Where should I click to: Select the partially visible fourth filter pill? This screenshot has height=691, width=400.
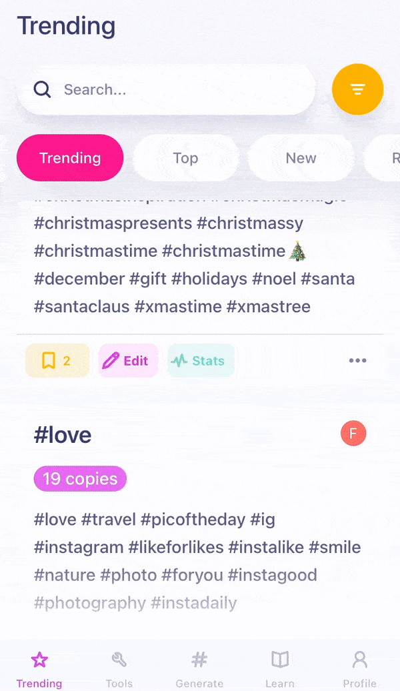[x=387, y=158]
